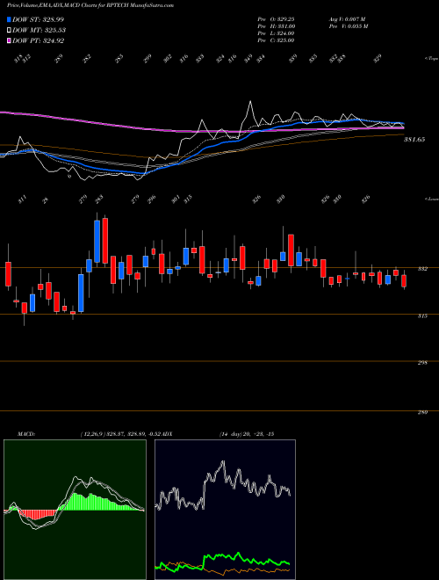
Task: Select the 'DOW ST: 328.99' legend text
Action: click(39, 19)
